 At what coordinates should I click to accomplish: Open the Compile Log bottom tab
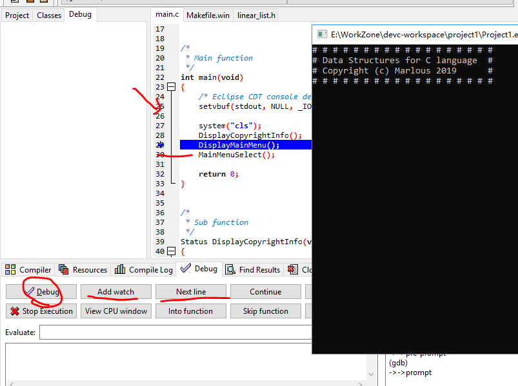coord(144,270)
